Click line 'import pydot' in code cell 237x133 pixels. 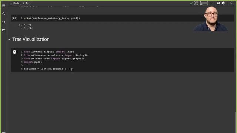coord(33,62)
